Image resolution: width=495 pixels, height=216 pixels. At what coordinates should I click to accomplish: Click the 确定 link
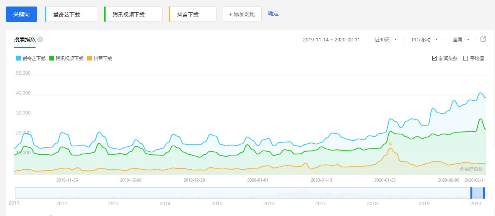(x=273, y=14)
